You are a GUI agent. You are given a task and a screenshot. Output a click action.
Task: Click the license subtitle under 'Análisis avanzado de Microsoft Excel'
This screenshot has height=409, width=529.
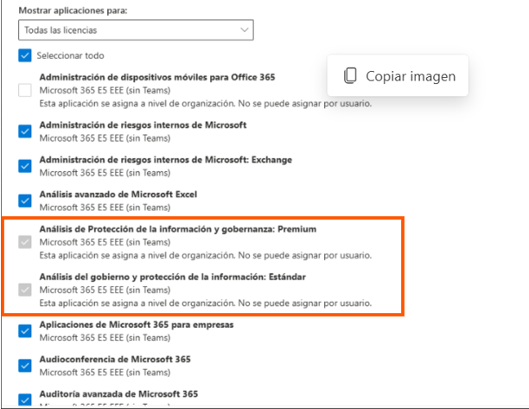pyautogui.click(x=105, y=208)
